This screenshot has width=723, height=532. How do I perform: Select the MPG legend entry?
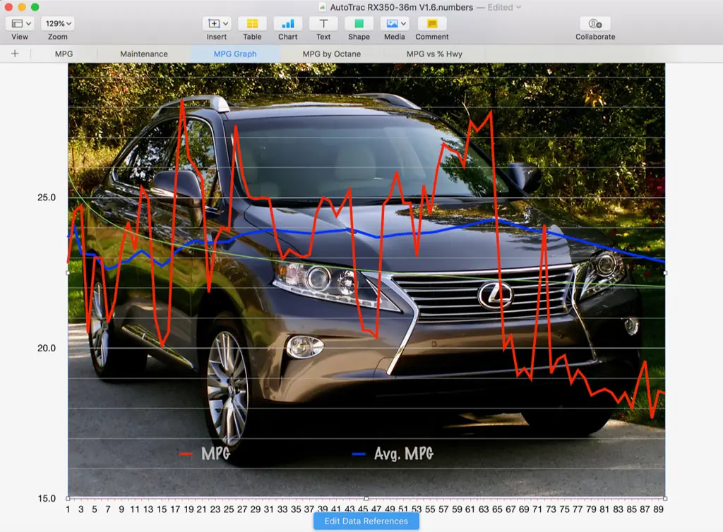coord(205,454)
